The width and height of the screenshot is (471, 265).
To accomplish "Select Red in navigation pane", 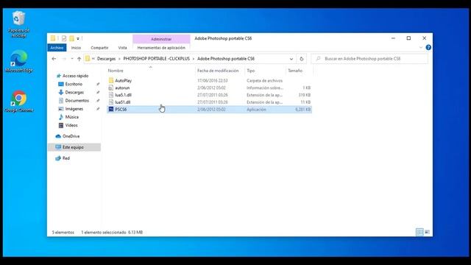I will pyautogui.click(x=65, y=158).
